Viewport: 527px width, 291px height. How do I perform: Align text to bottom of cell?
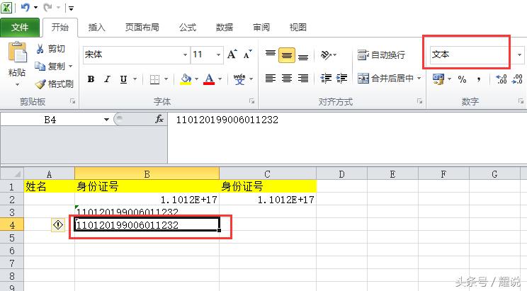pyautogui.click(x=303, y=56)
